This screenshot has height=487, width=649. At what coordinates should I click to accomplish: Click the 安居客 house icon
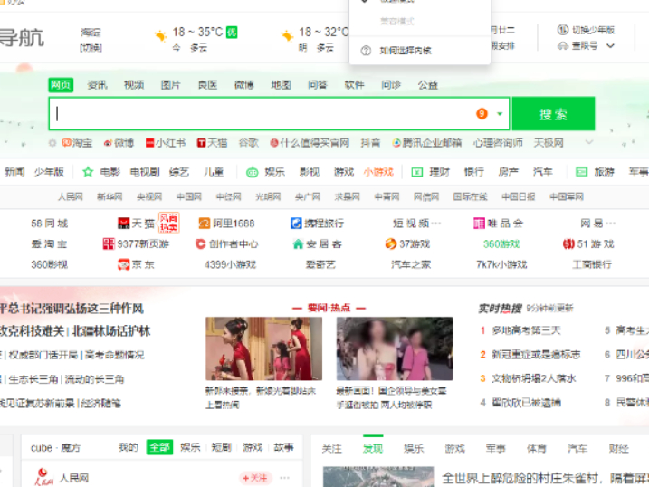298,244
